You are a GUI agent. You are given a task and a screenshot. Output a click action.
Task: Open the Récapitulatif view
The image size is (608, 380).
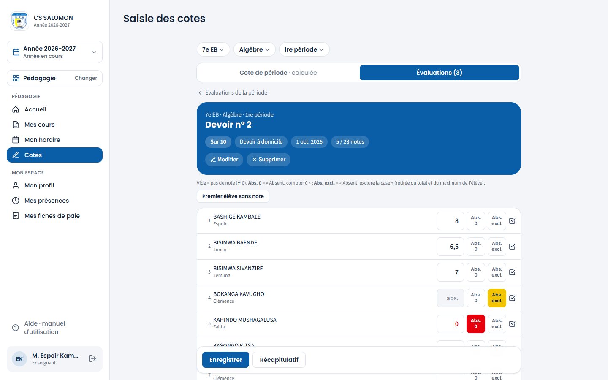[x=279, y=360]
